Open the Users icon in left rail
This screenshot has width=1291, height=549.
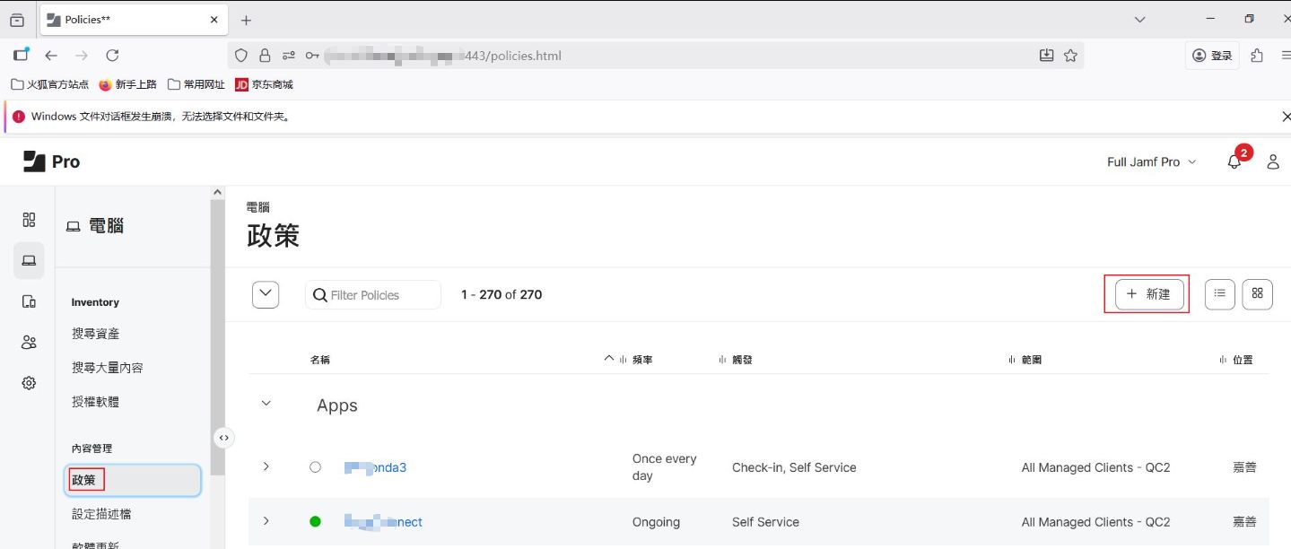(x=29, y=342)
